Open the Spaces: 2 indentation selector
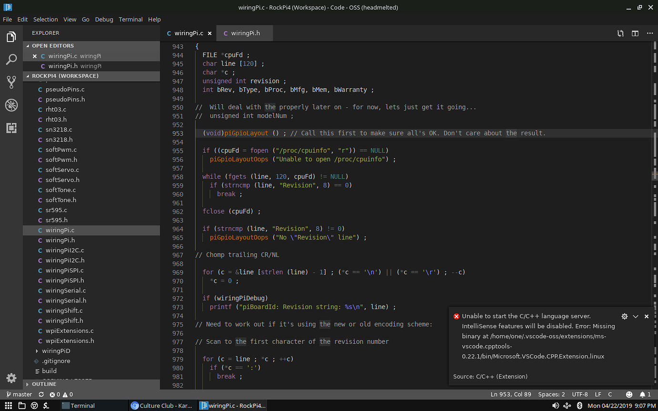Viewport: 658px width, 411px height. (552, 394)
